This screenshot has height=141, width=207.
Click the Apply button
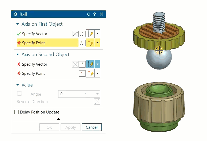tap(71, 127)
